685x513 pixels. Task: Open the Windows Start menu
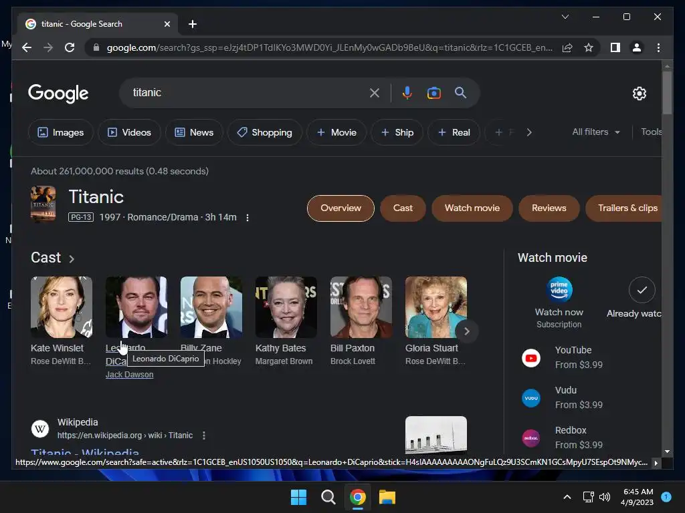click(299, 497)
